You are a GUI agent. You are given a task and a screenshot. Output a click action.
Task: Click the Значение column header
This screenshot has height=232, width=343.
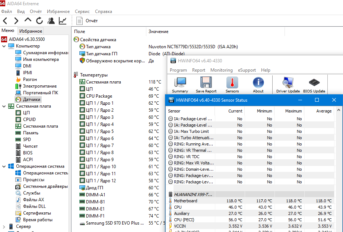click(215, 32)
